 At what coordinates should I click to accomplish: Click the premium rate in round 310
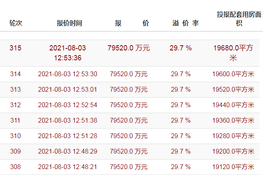181,136
